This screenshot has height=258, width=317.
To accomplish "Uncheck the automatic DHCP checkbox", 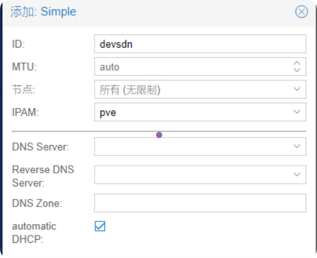I will click(100, 226).
